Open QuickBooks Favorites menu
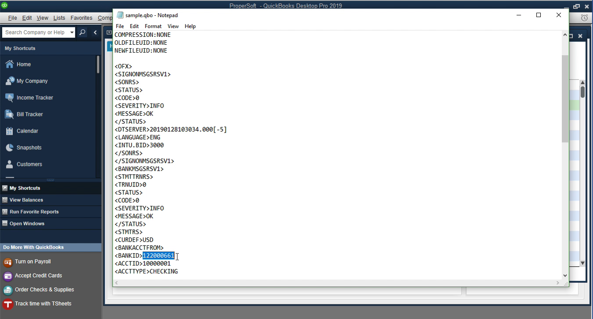593x319 pixels. point(82,18)
